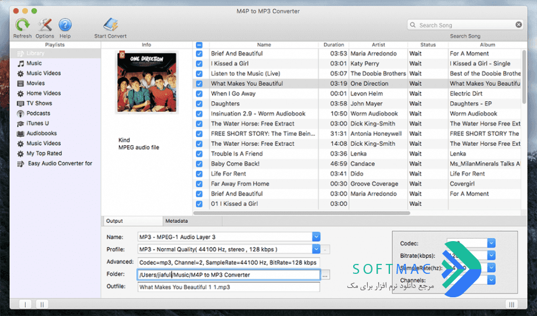Switch to the Output tab
The width and height of the screenshot is (537, 316).
click(x=132, y=221)
